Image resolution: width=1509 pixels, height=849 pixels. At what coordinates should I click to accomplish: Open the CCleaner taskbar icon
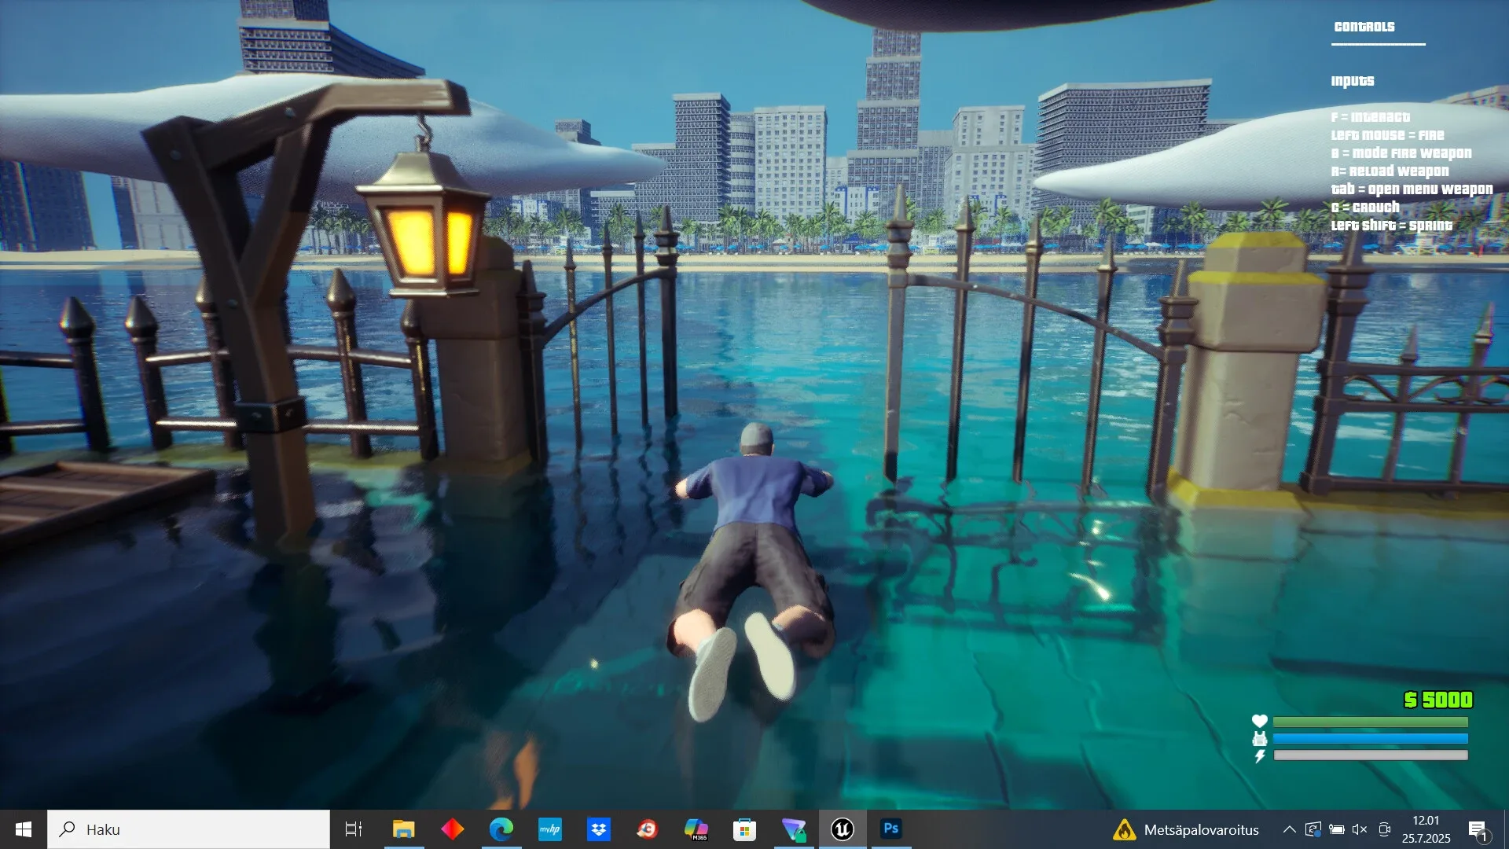[x=647, y=829]
